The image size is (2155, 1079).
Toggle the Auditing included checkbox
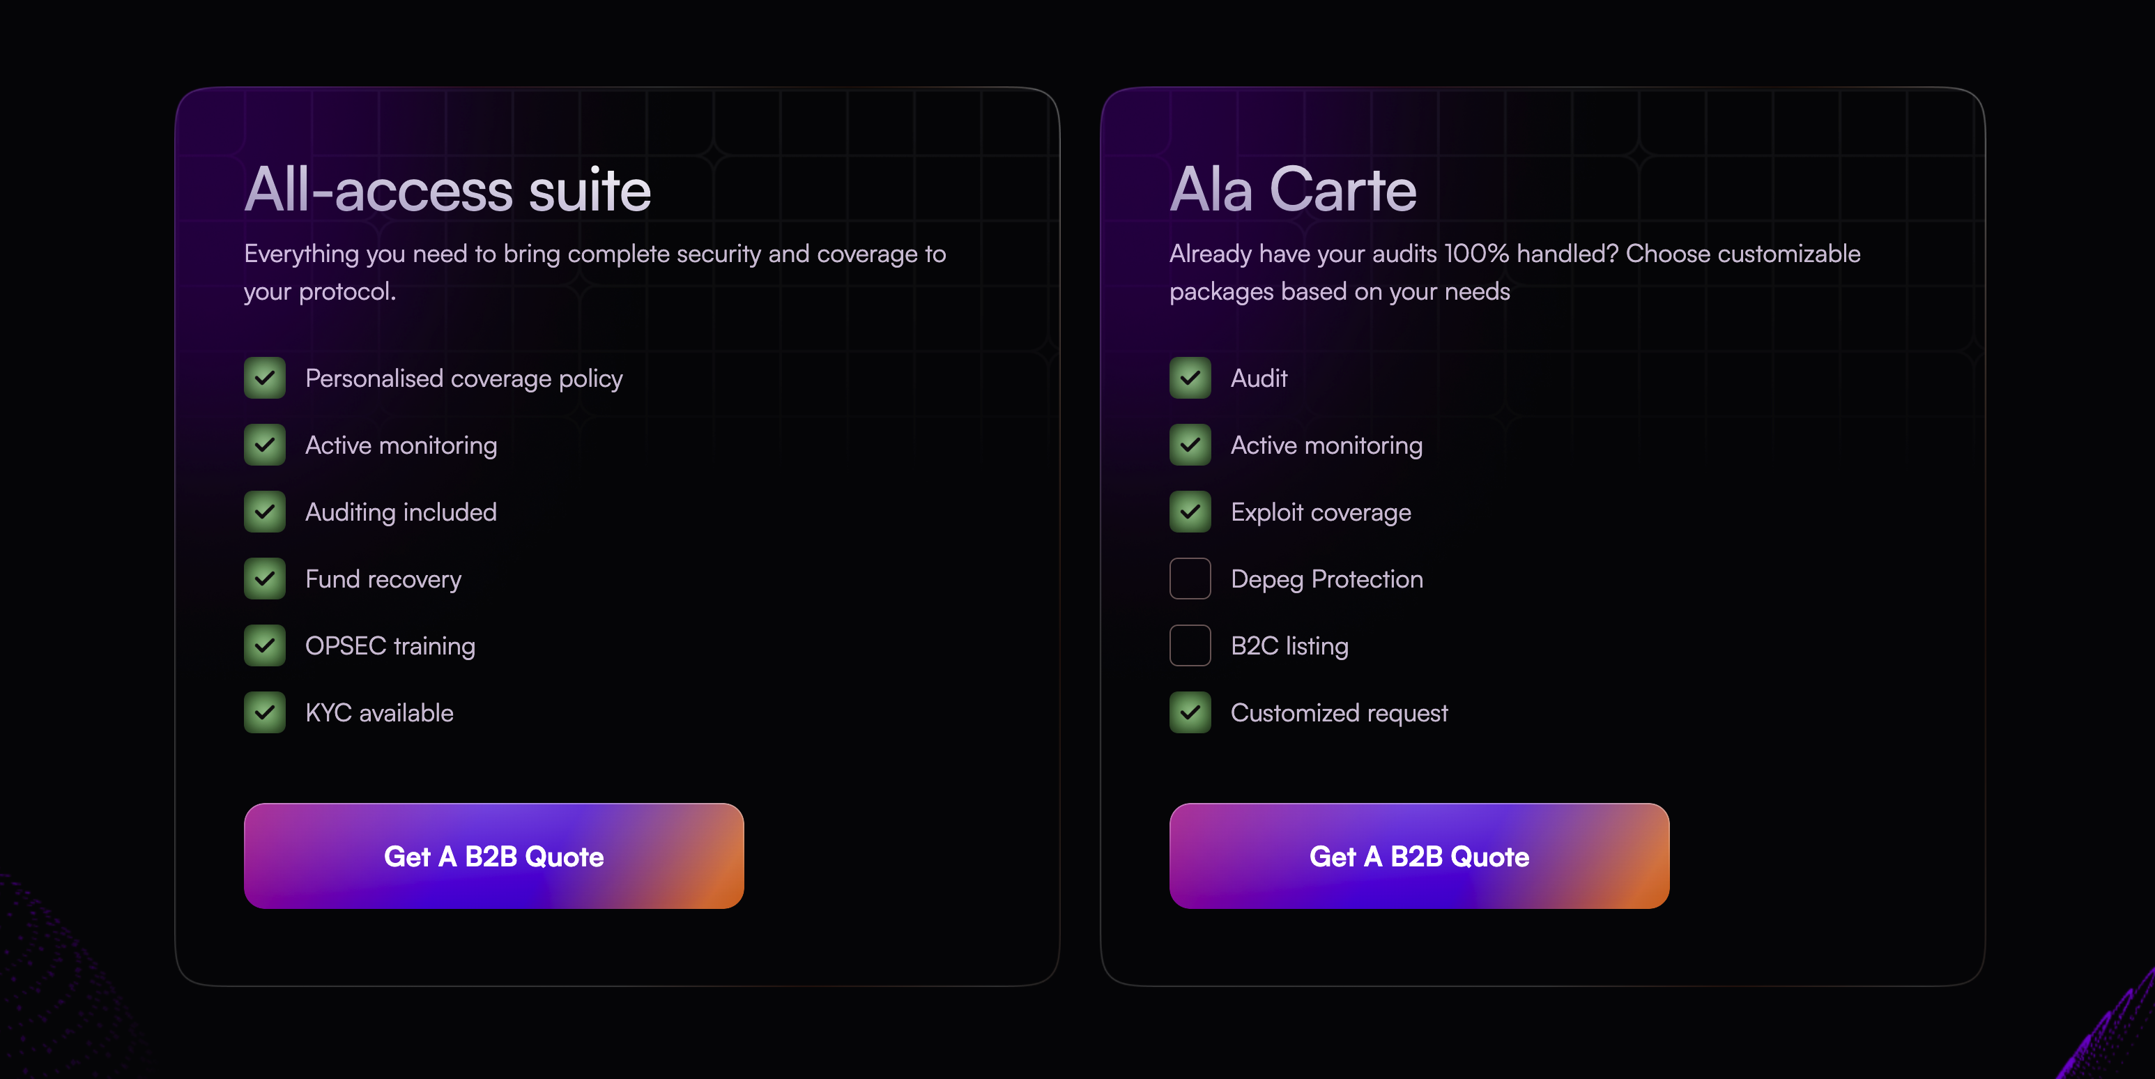(x=264, y=512)
